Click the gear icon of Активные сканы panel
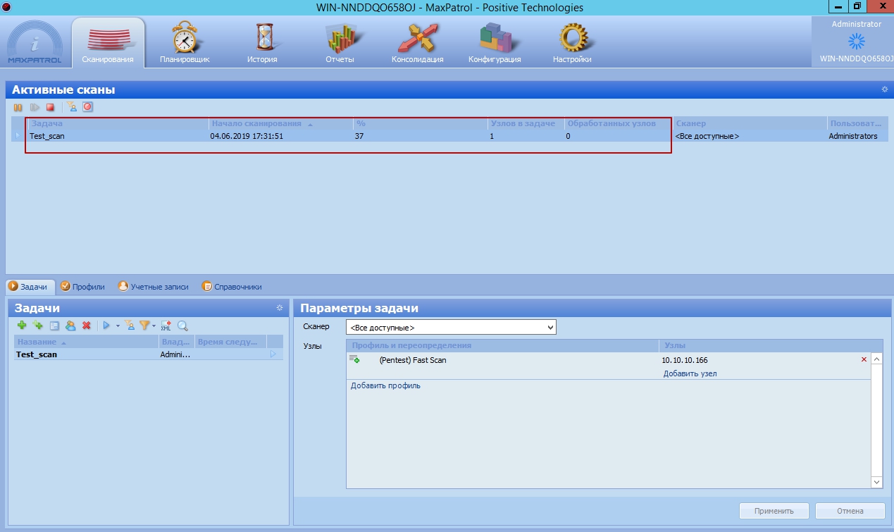Screen dimensions: 894x532 point(885,89)
